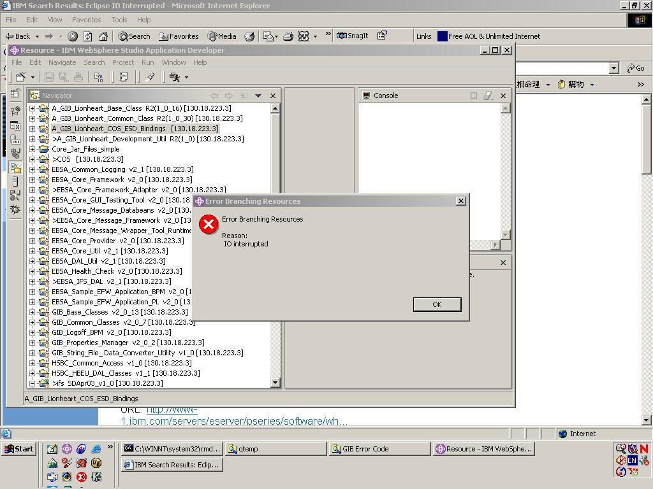The width and height of the screenshot is (653, 489).
Task: Expand EBSA_Common_Logging project node
Action: click(x=32, y=169)
